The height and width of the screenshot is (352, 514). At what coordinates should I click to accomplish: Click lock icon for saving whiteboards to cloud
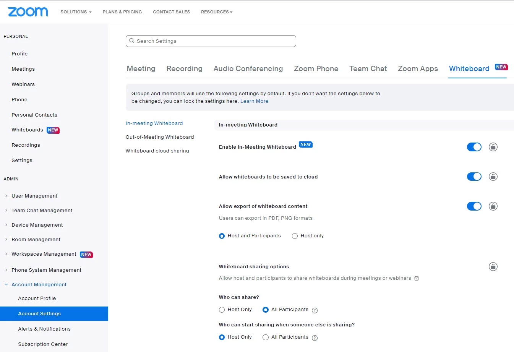(493, 177)
